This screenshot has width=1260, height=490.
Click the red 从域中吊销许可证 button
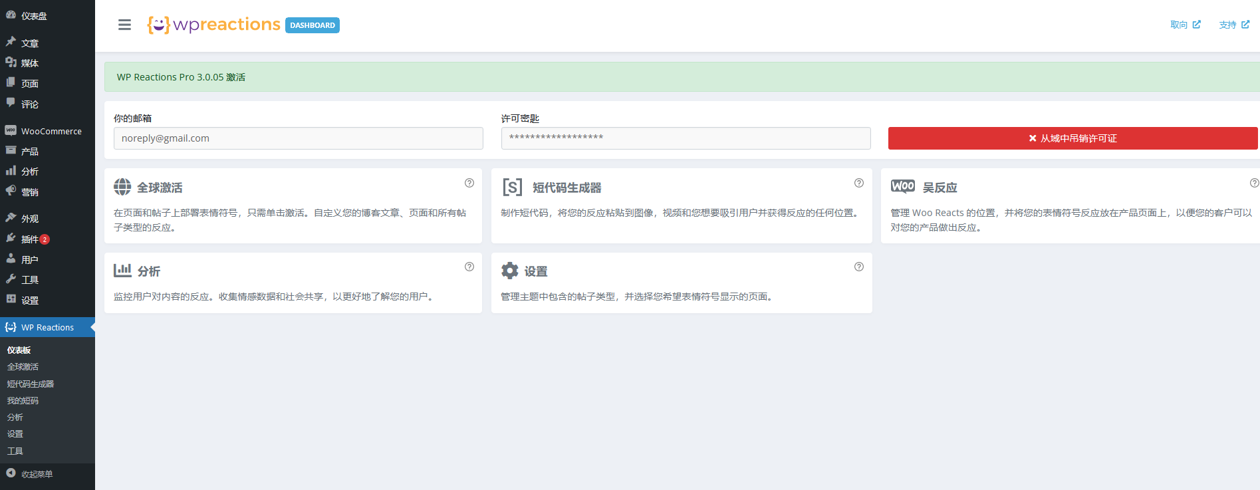[x=1072, y=138]
